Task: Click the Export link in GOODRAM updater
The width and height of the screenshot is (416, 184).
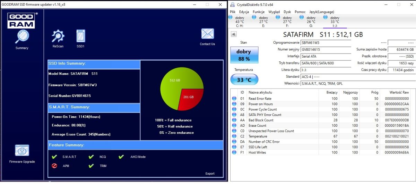Action: [210, 174]
